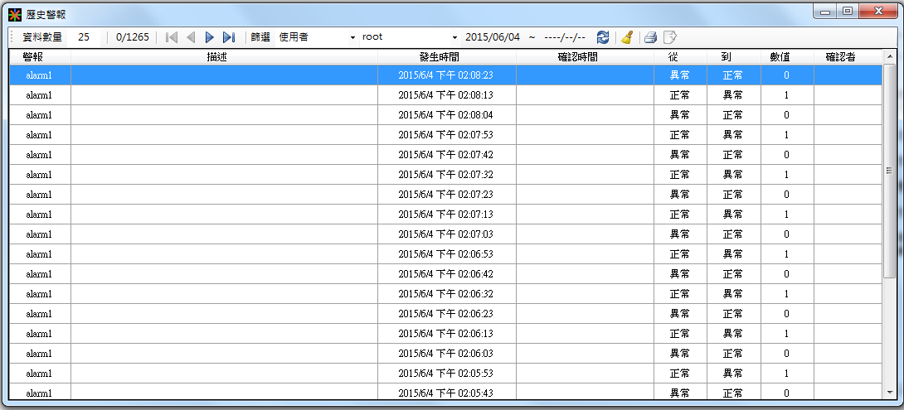Open the 使用者 filter type dropdown

click(352, 37)
